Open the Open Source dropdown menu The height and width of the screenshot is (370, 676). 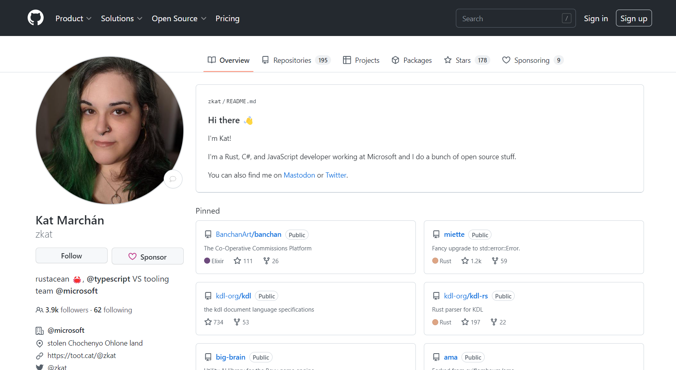[179, 18]
